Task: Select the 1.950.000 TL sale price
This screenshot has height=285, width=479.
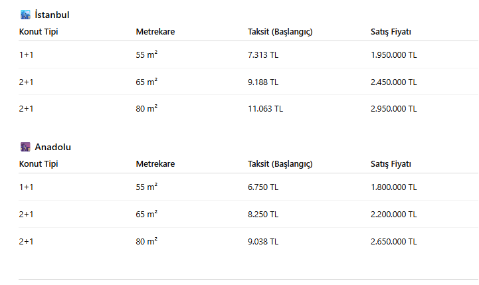Action: coord(394,55)
